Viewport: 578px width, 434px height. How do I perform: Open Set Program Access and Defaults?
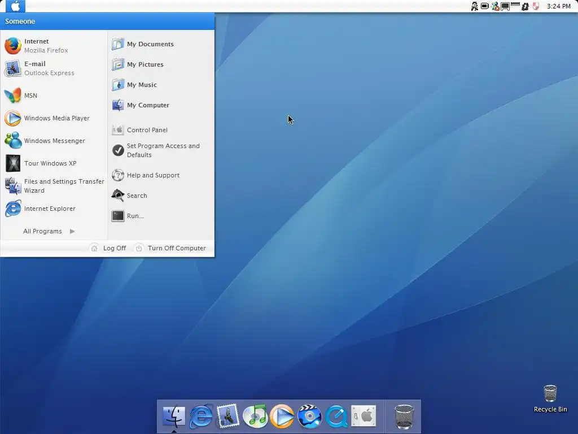161,150
